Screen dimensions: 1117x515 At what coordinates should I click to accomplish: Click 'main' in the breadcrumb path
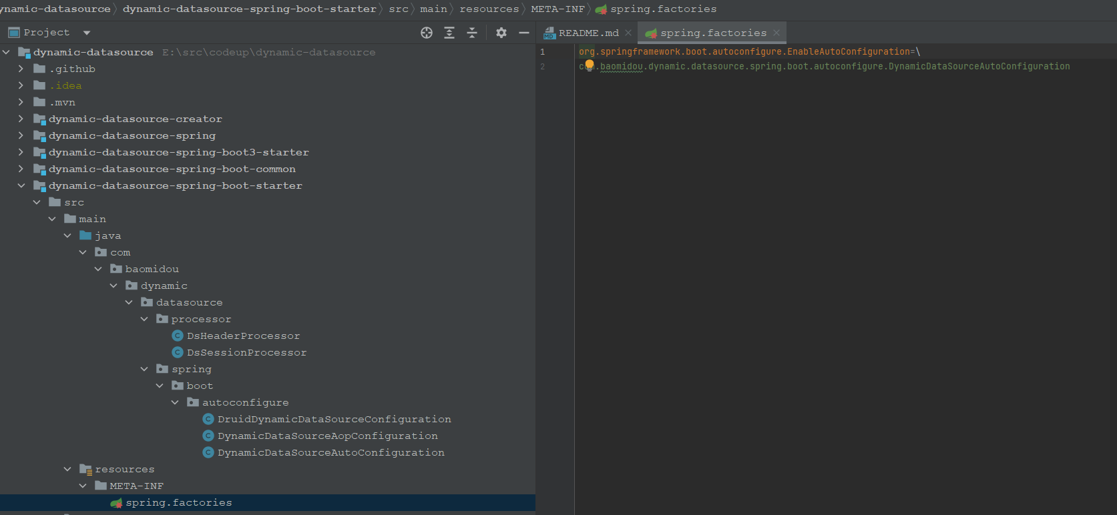point(433,9)
